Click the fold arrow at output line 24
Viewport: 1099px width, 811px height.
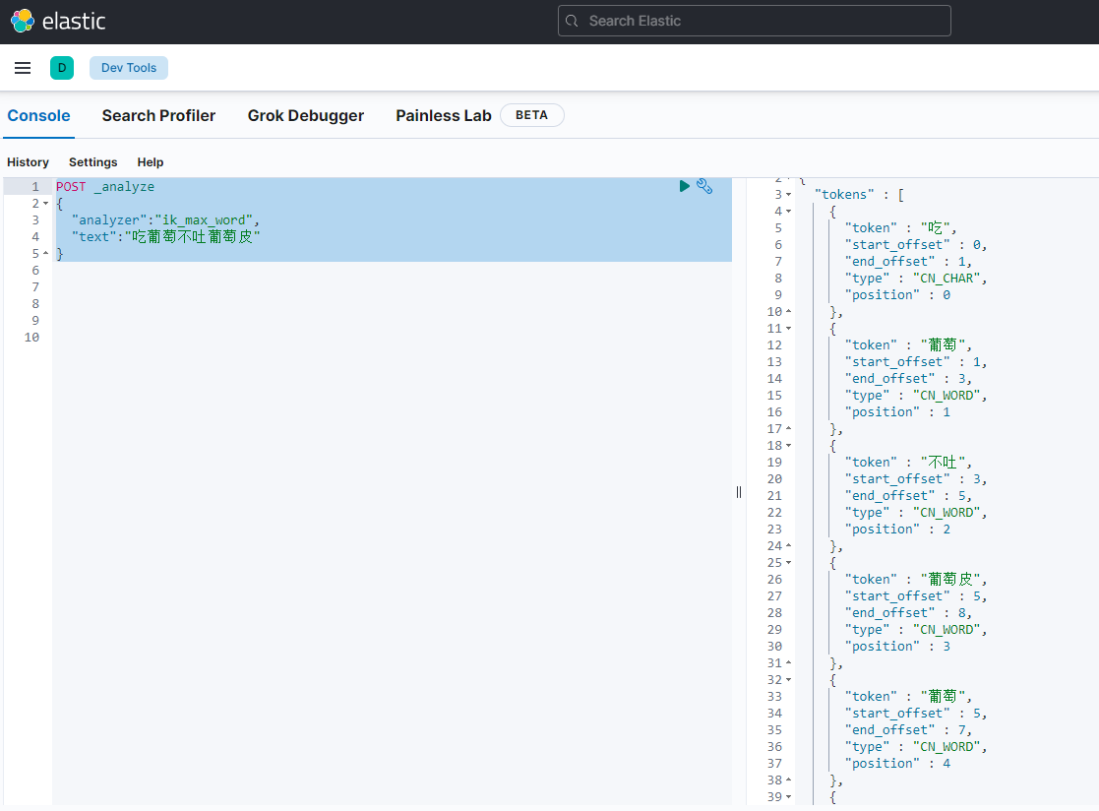(x=788, y=545)
